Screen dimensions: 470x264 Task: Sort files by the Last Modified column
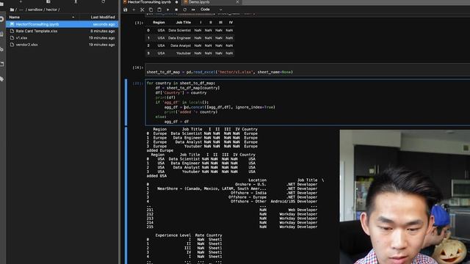[x=103, y=17]
